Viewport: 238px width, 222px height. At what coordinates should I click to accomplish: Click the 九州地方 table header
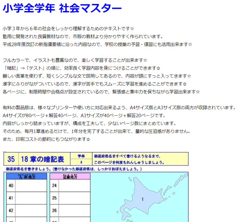pos(27,176)
